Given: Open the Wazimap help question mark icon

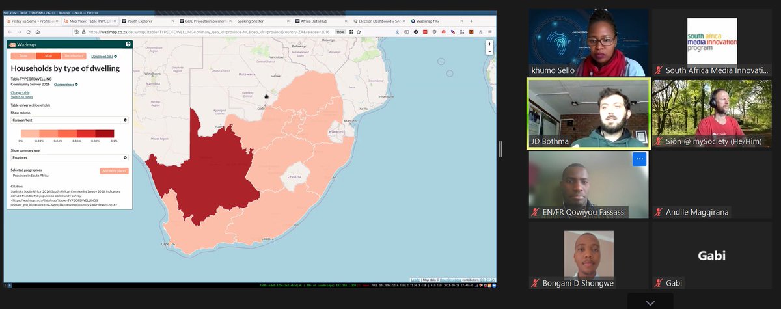Looking at the screenshot, I should (x=128, y=44).
